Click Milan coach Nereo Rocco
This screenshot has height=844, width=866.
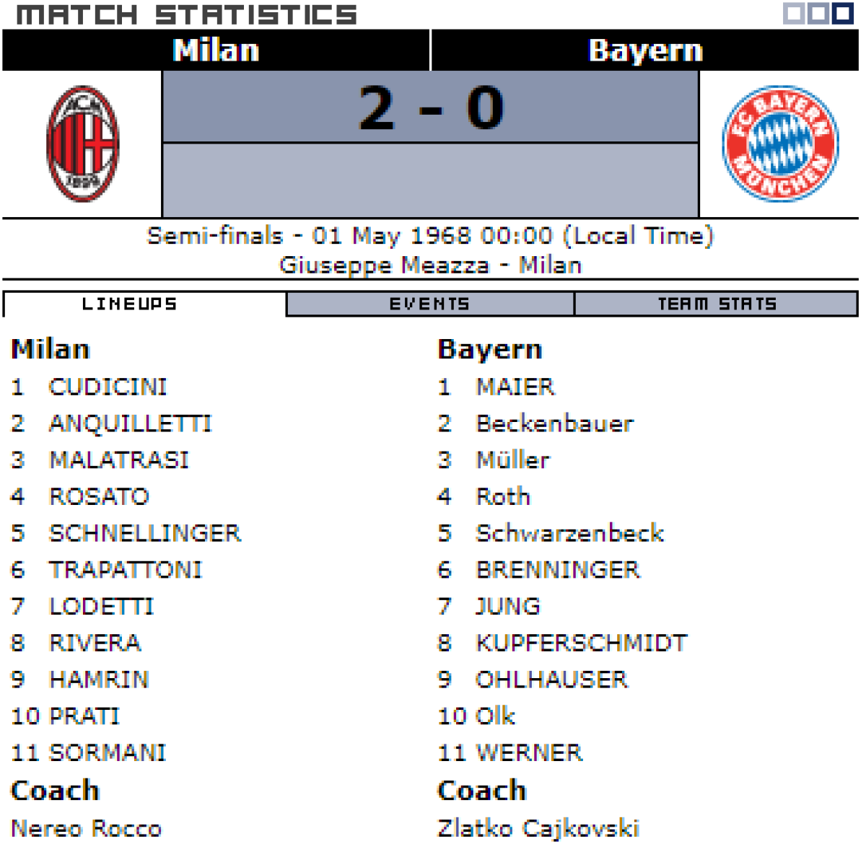pos(87,827)
